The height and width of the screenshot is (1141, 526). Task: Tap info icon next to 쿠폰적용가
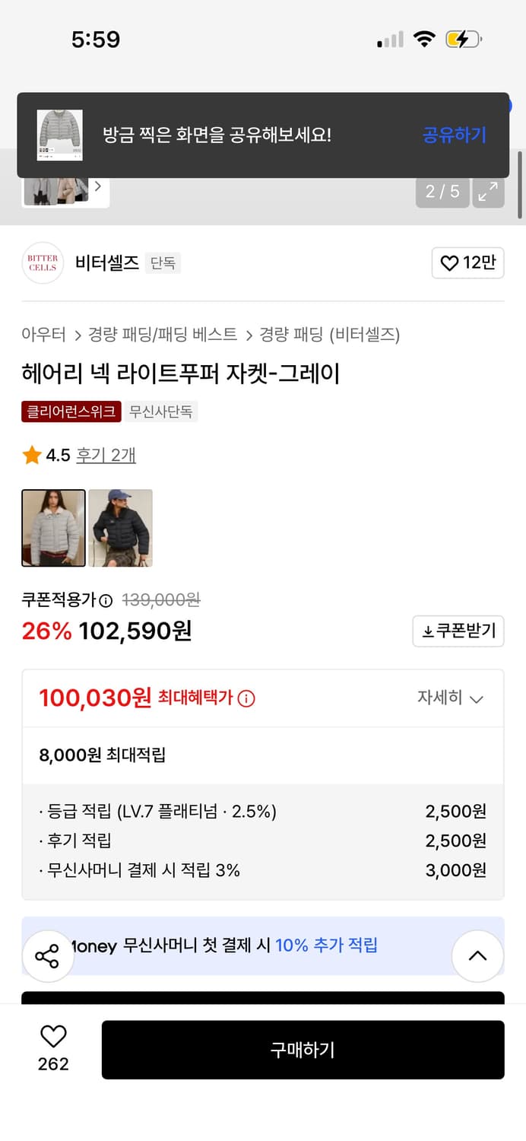106,600
